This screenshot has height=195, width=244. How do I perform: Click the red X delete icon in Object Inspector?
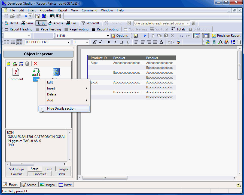(35, 64)
